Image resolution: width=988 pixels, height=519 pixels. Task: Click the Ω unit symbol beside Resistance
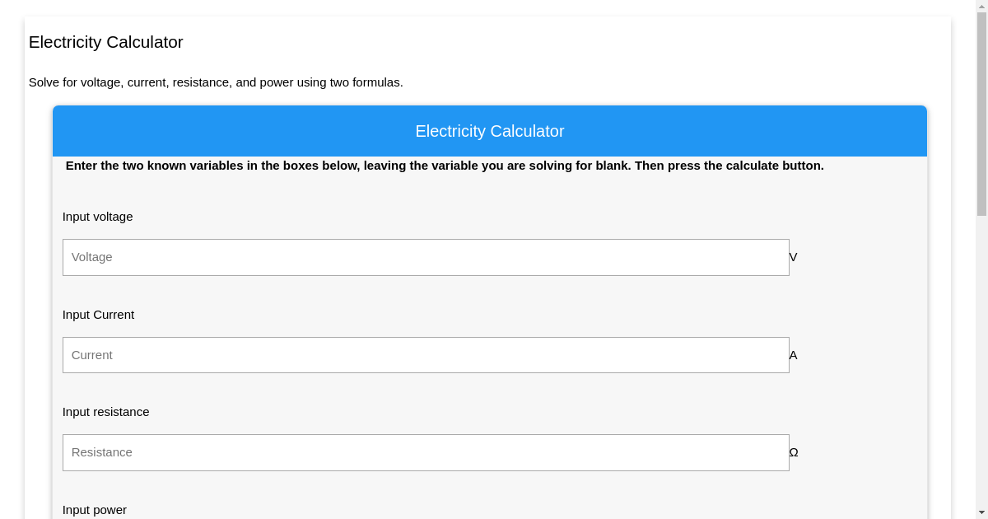[x=793, y=452]
